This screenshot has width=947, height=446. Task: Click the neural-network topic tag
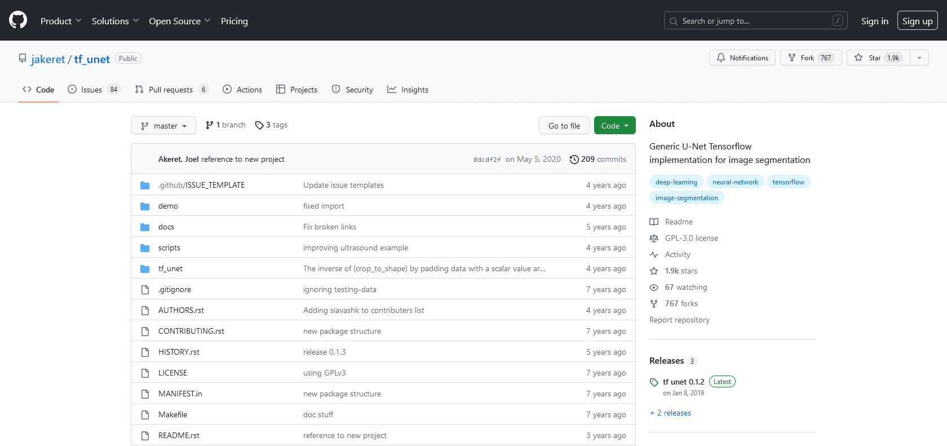pos(735,182)
